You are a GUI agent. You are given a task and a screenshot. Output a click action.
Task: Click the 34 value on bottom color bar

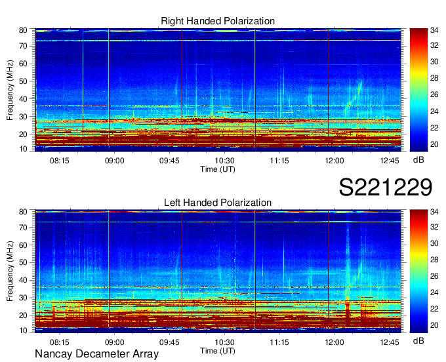434,212
